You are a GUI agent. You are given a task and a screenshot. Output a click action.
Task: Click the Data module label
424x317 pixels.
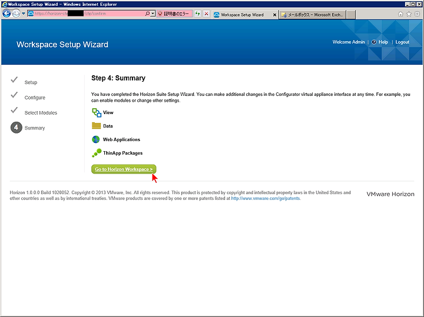108,126
